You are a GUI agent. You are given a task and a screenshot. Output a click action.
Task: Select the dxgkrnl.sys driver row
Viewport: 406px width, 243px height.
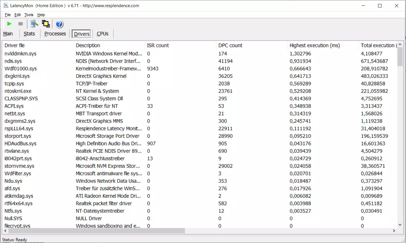point(200,76)
